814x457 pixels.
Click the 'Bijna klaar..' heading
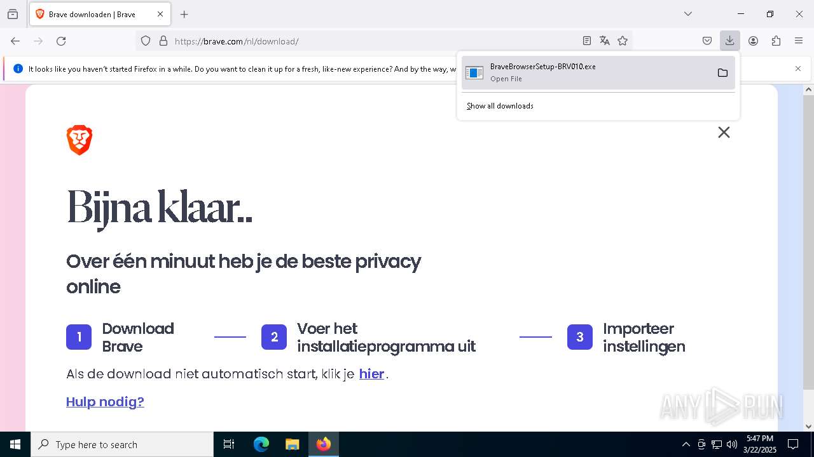tap(160, 209)
